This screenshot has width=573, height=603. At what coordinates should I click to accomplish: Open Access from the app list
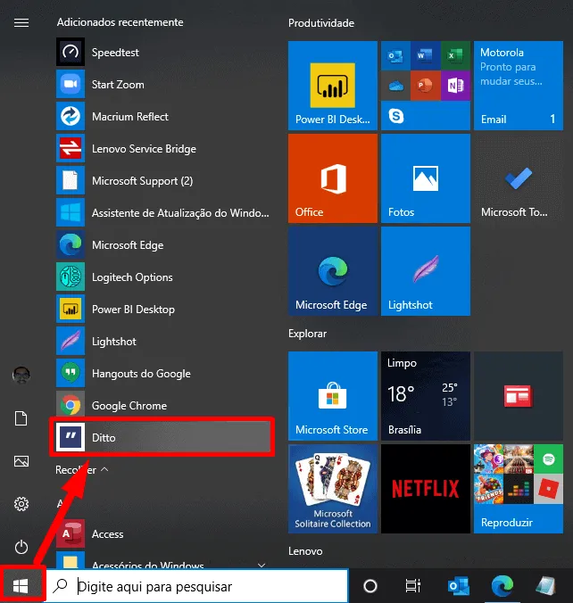(x=162, y=533)
